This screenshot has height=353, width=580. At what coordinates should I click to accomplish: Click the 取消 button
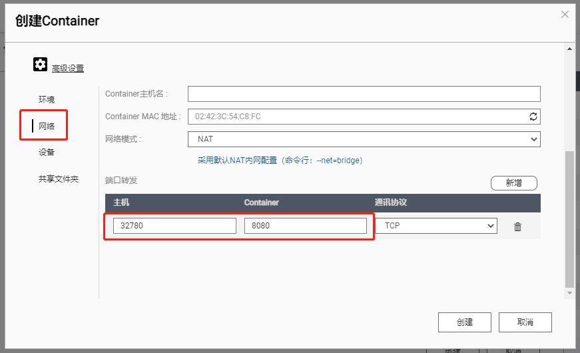click(x=525, y=322)
